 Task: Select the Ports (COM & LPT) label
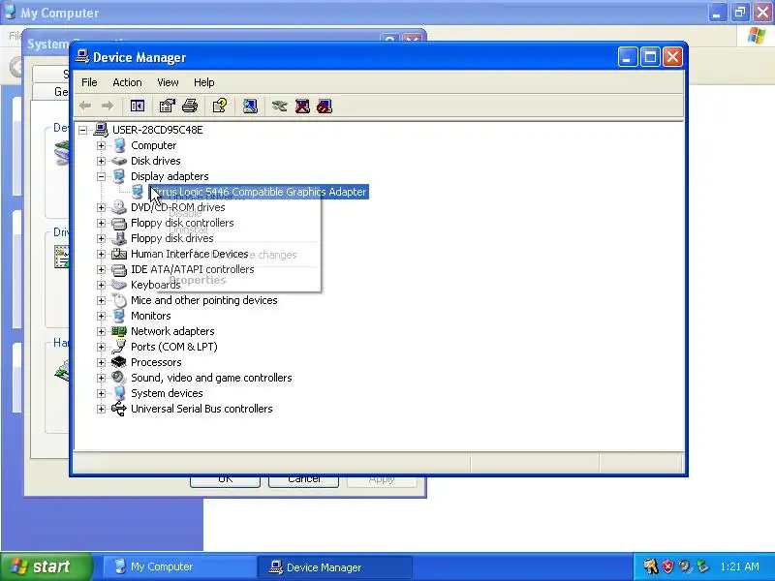coord(174,347)
